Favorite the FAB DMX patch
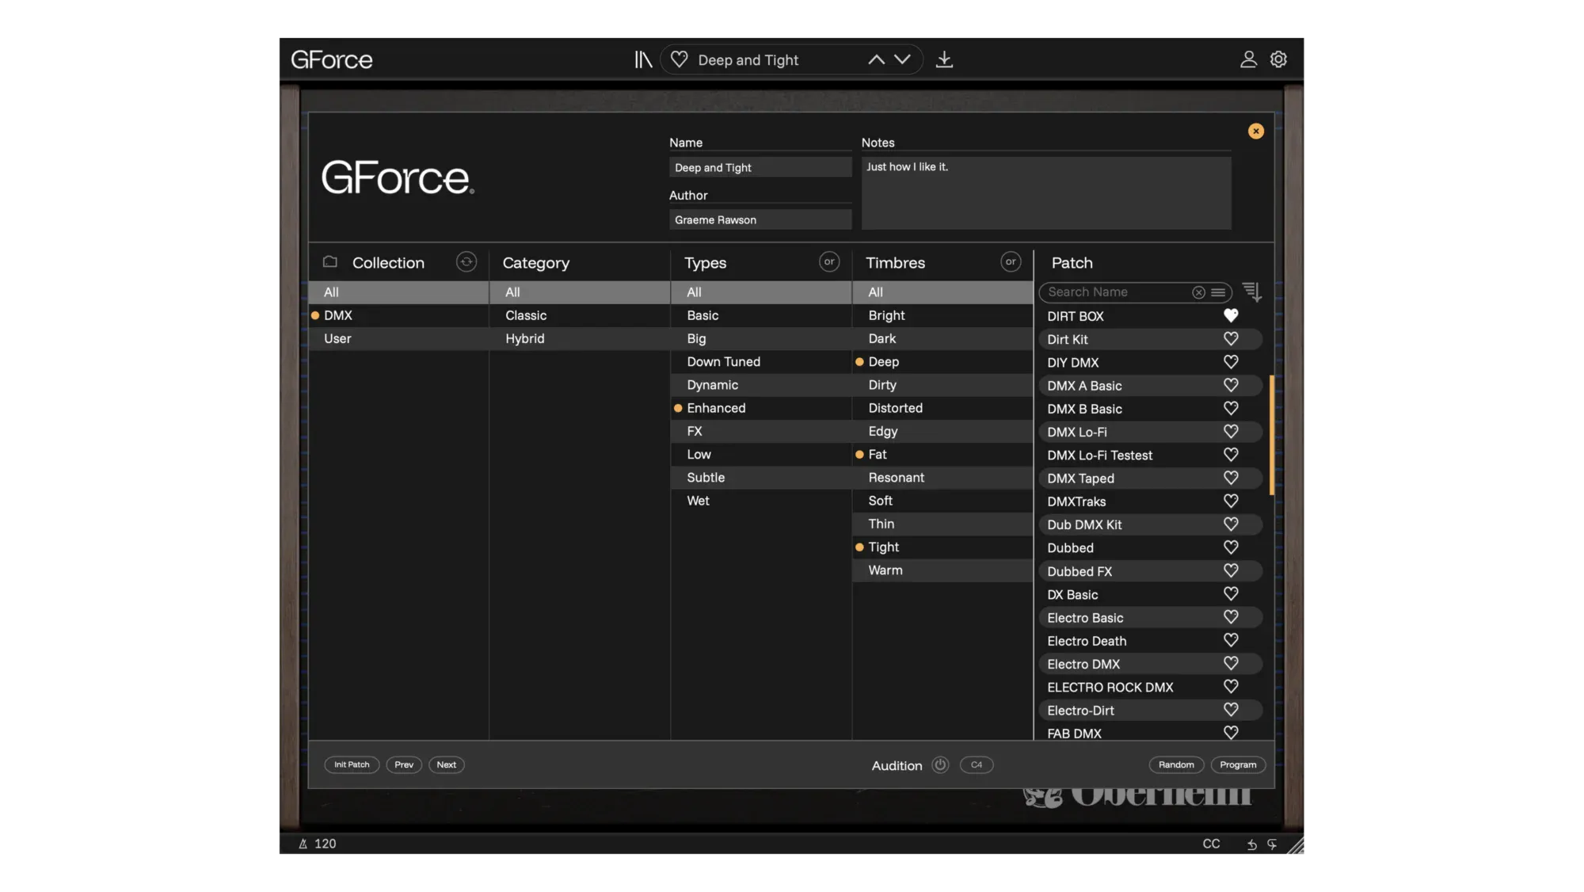The image size is (1584, 892). (1231, 733)
